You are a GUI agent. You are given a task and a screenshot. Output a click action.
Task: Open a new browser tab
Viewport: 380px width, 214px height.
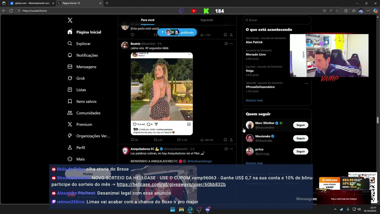pyautogui.click(x=107, y=3)
